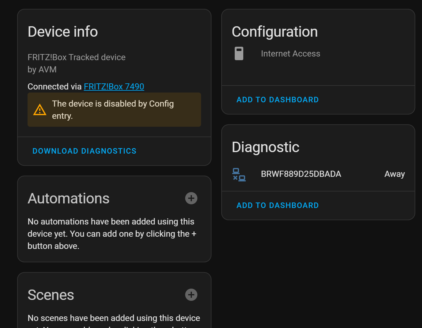Click the FRITZ!Box Tracked device label
This screenshot has height=328, width=422.
point(76,57)
